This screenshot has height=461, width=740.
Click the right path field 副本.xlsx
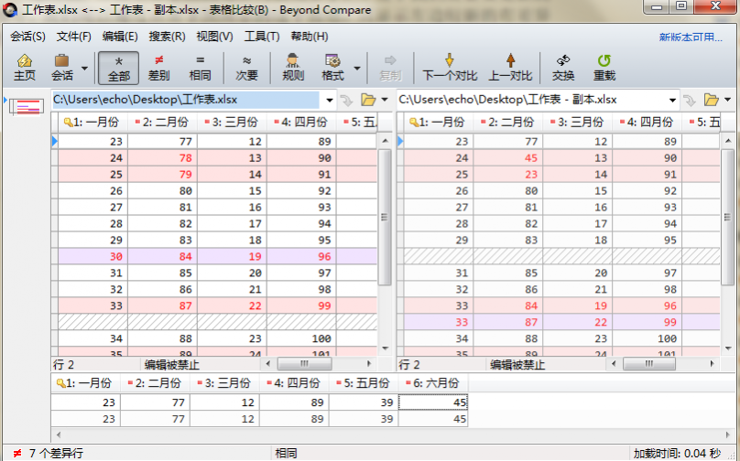click(x=531, y=100)
